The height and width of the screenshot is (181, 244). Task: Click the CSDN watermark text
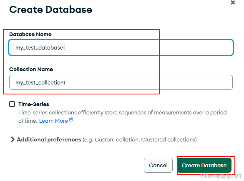point(221,176)
